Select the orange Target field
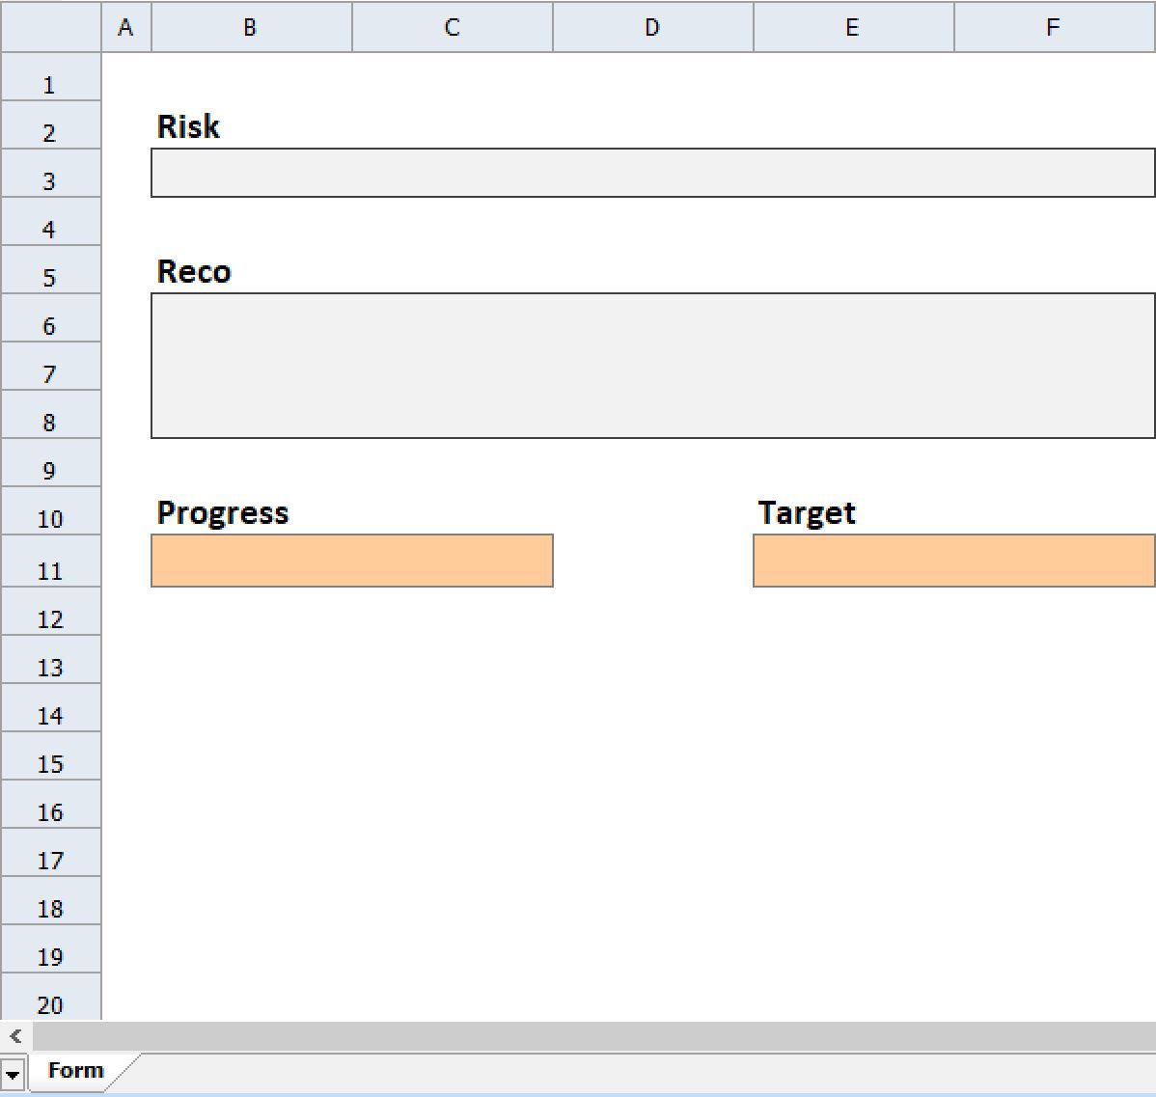1156x1097 pixels. (953, 561)
